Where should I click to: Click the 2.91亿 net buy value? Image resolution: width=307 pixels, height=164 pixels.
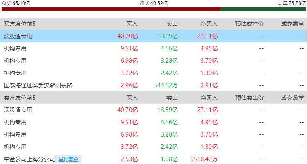pyautogui.click(x=209, y=85)
